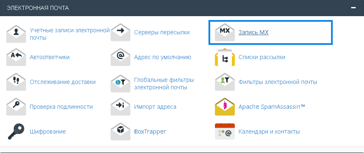This screenshot has width=364, height=153.
Task: Open 'Отслеживание доставки' link
Action: [x=63, y=82]
